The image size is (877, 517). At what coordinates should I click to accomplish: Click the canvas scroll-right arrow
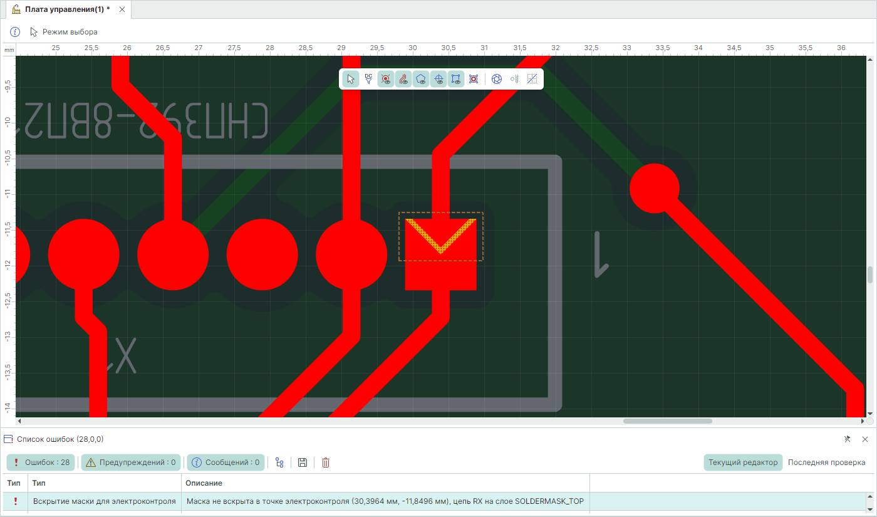click(x=863, y=421)
